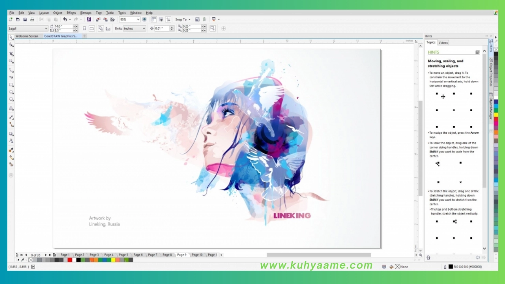The width and height of the screenshot is (505, 284).
Task: Click the Import icon in toolbar
Action: (98, 19)
